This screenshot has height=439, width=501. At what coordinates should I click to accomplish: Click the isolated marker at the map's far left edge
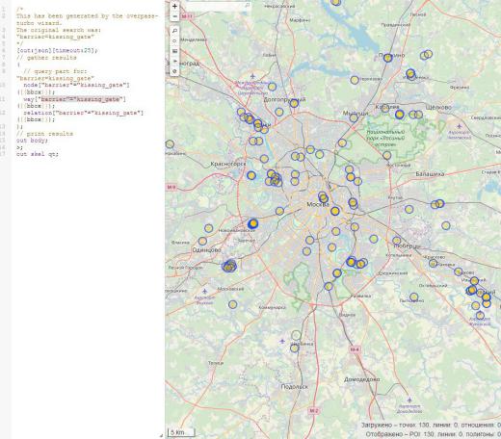pos(170,144)
